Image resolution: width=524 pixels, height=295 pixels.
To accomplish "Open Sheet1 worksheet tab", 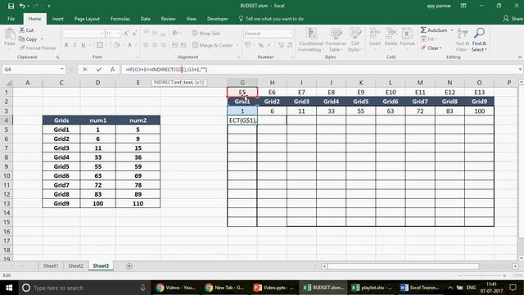I will tap(51, 265).
